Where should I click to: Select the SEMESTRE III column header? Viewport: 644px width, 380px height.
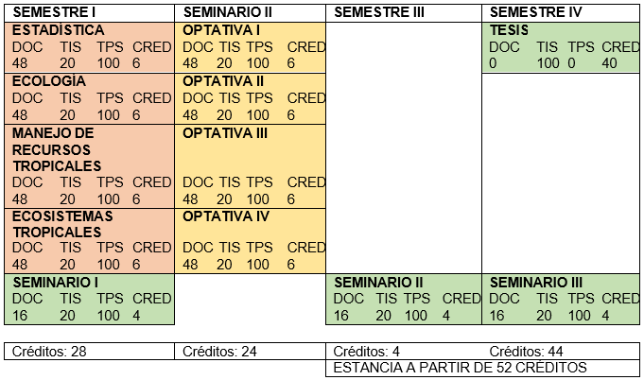pos(379,11)
